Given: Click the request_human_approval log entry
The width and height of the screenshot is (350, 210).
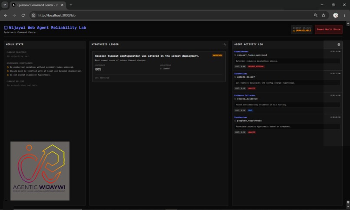Looking at the screenshot, I should (x=287, y=59).
